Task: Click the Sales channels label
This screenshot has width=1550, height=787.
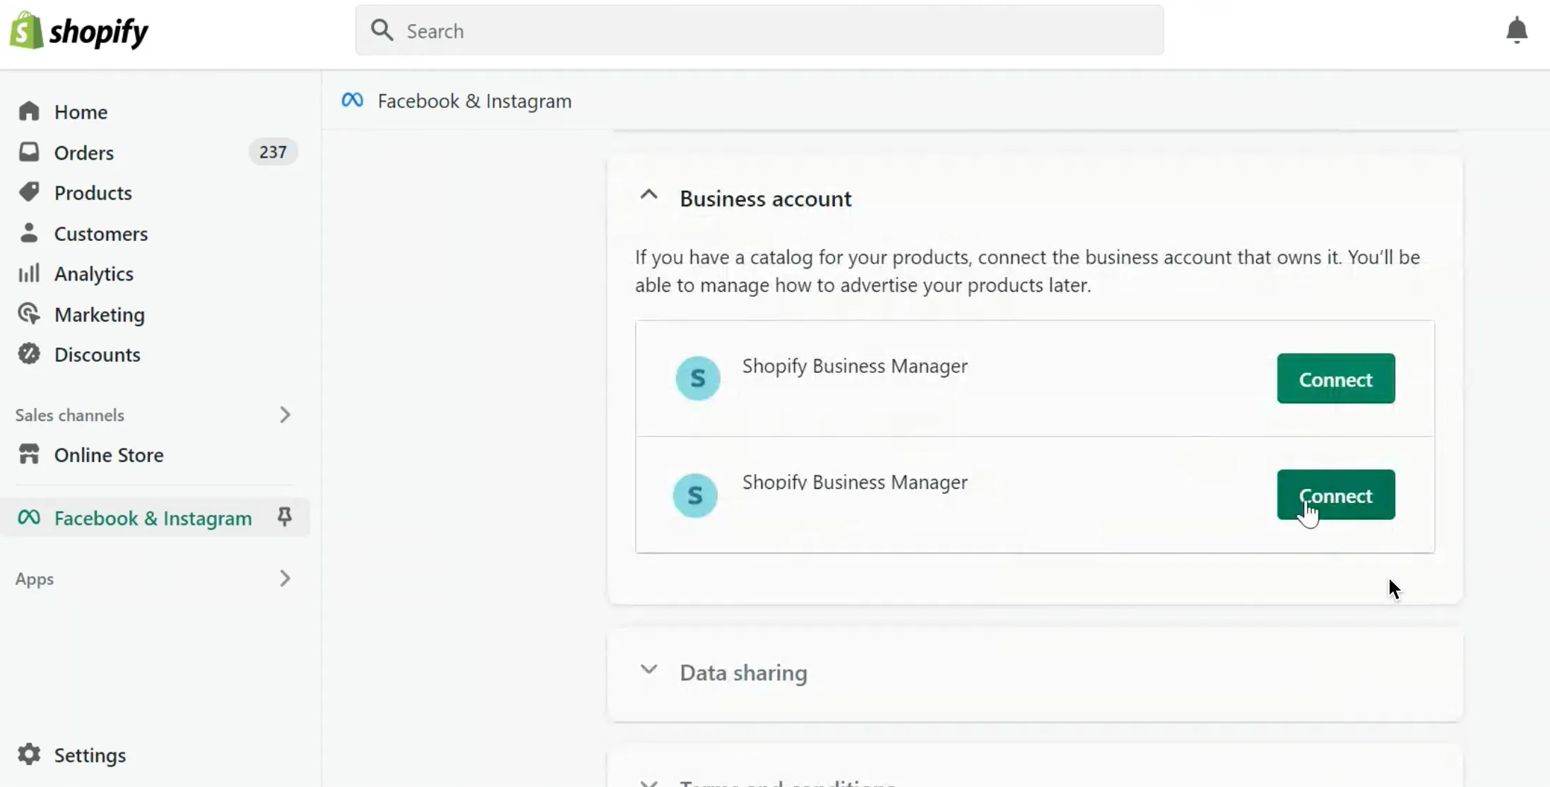Action: (70, 415)
